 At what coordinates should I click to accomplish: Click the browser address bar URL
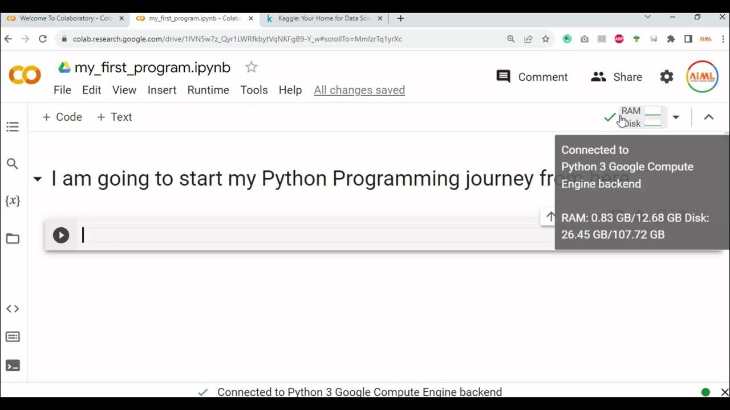pyautogui.click(x=237, y=39)
